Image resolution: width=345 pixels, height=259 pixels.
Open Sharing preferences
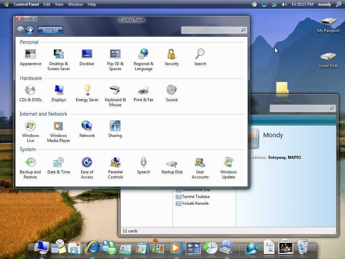(x=115, y=125)
